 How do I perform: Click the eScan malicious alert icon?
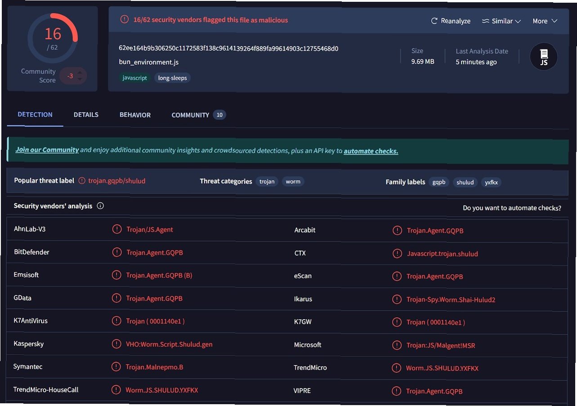[397, 277]
